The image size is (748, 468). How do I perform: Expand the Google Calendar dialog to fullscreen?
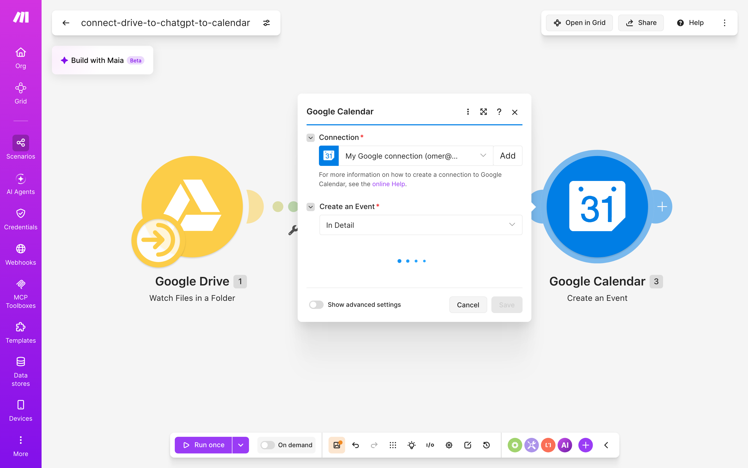point(483,112)
